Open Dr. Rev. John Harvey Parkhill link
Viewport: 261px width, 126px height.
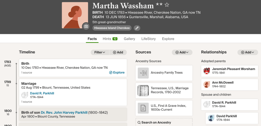[x=64, y=112]
